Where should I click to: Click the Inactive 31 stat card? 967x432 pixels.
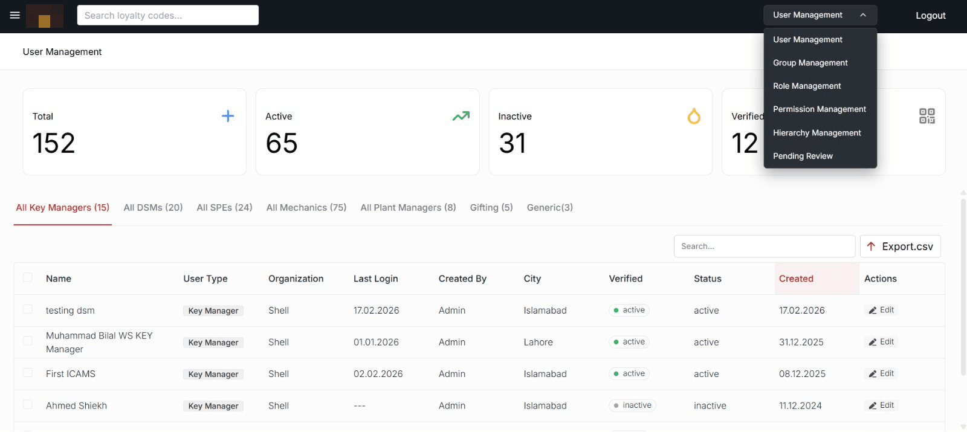coord(601,132)
